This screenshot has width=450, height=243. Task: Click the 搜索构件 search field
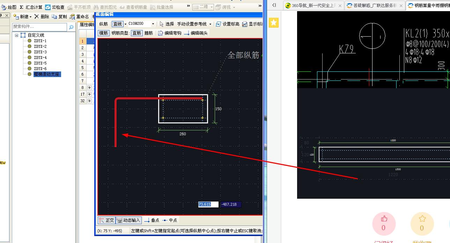click(39, 27)
